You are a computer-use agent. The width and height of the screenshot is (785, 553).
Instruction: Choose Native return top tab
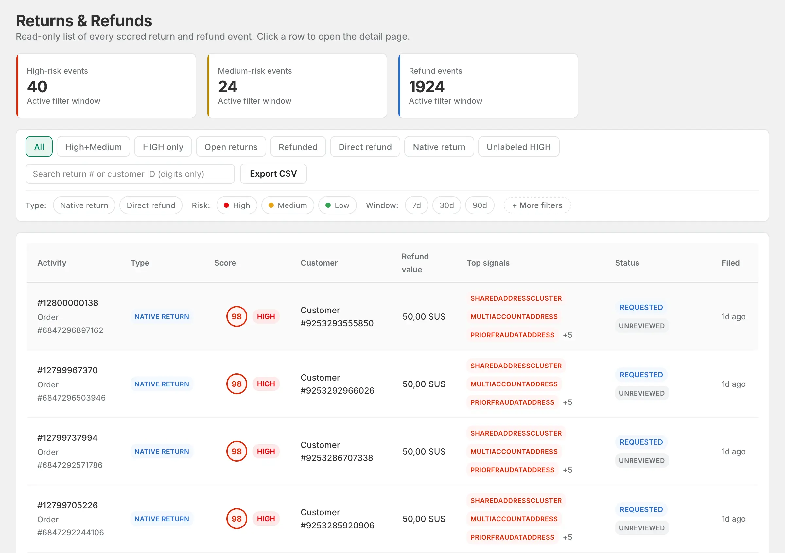click(439, 147)
